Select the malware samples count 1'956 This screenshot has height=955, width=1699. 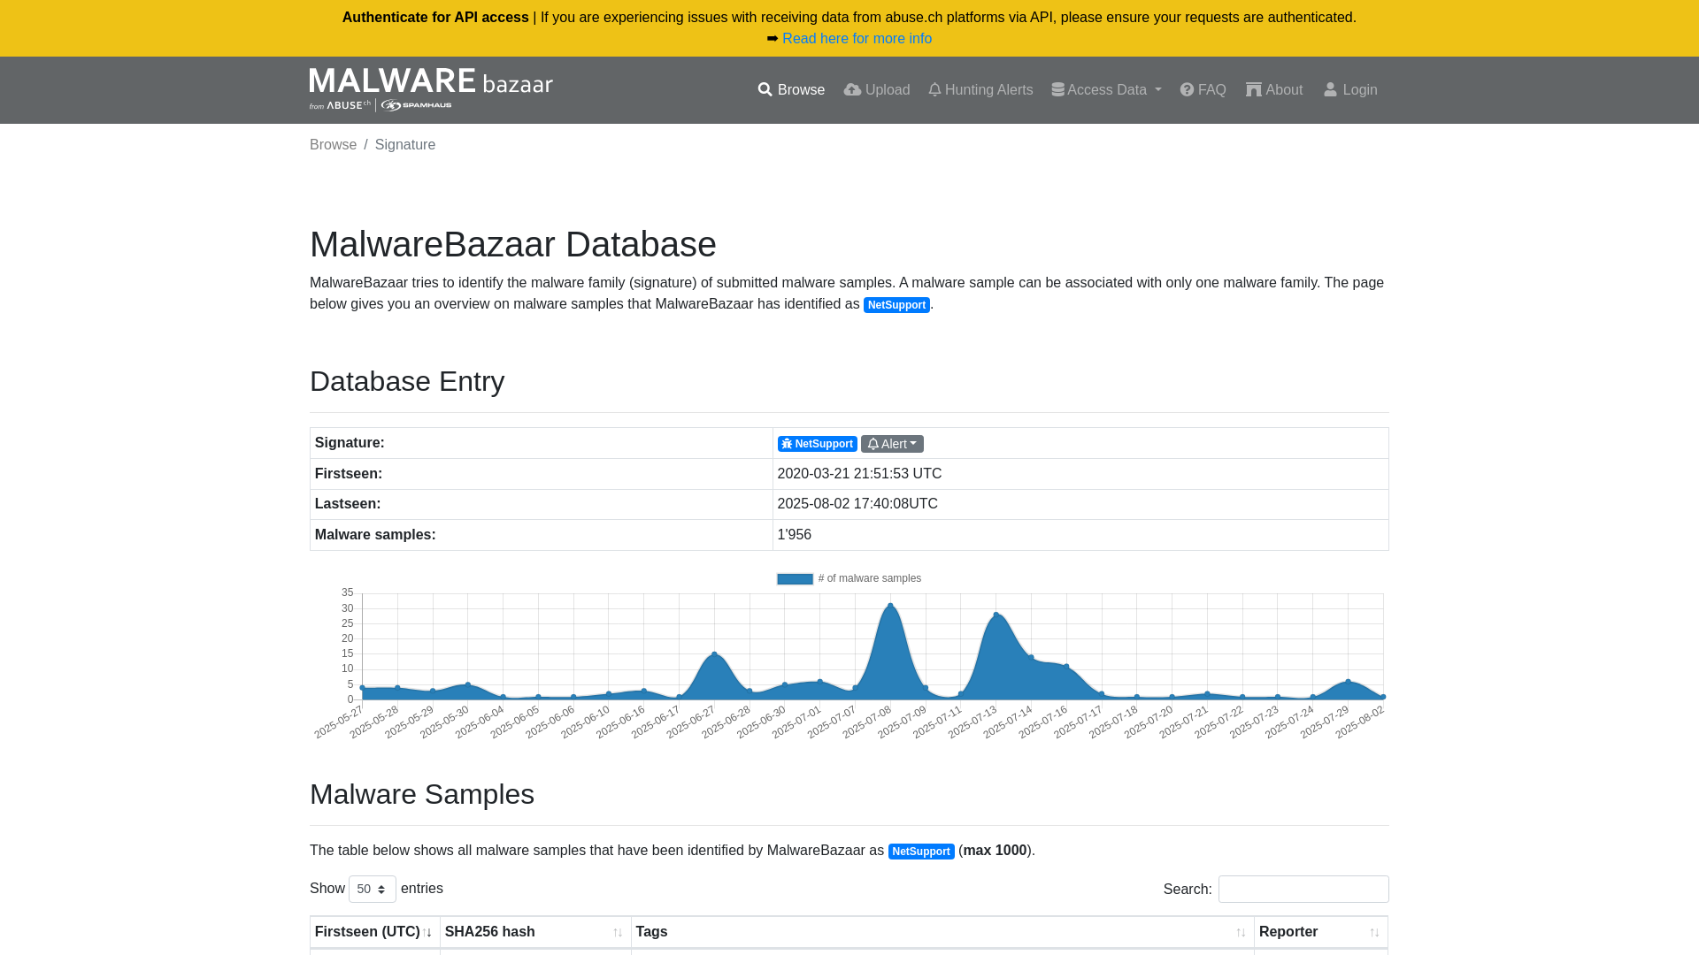click(x=794, y=535)
